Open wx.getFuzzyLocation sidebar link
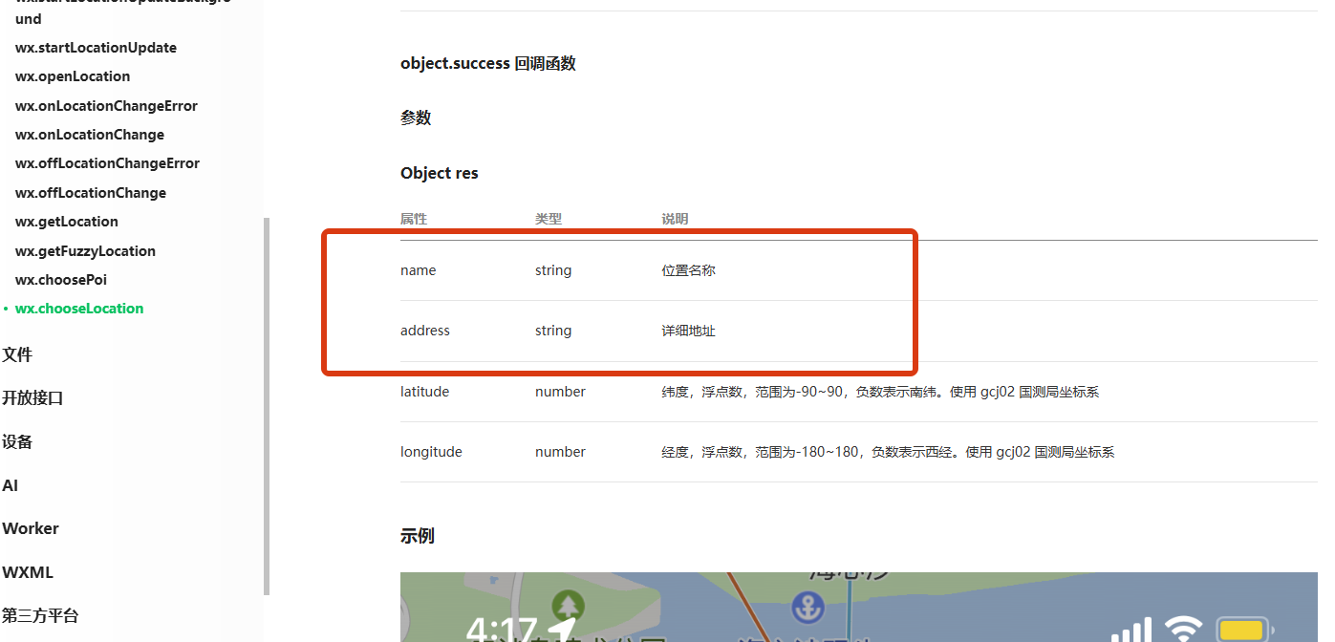Viewport: 1335px width, 642px height. 85,251
